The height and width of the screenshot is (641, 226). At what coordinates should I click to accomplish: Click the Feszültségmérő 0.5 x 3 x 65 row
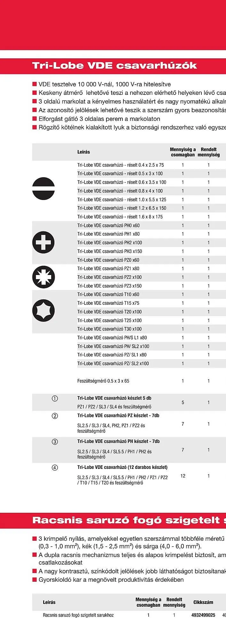(103, 381)
